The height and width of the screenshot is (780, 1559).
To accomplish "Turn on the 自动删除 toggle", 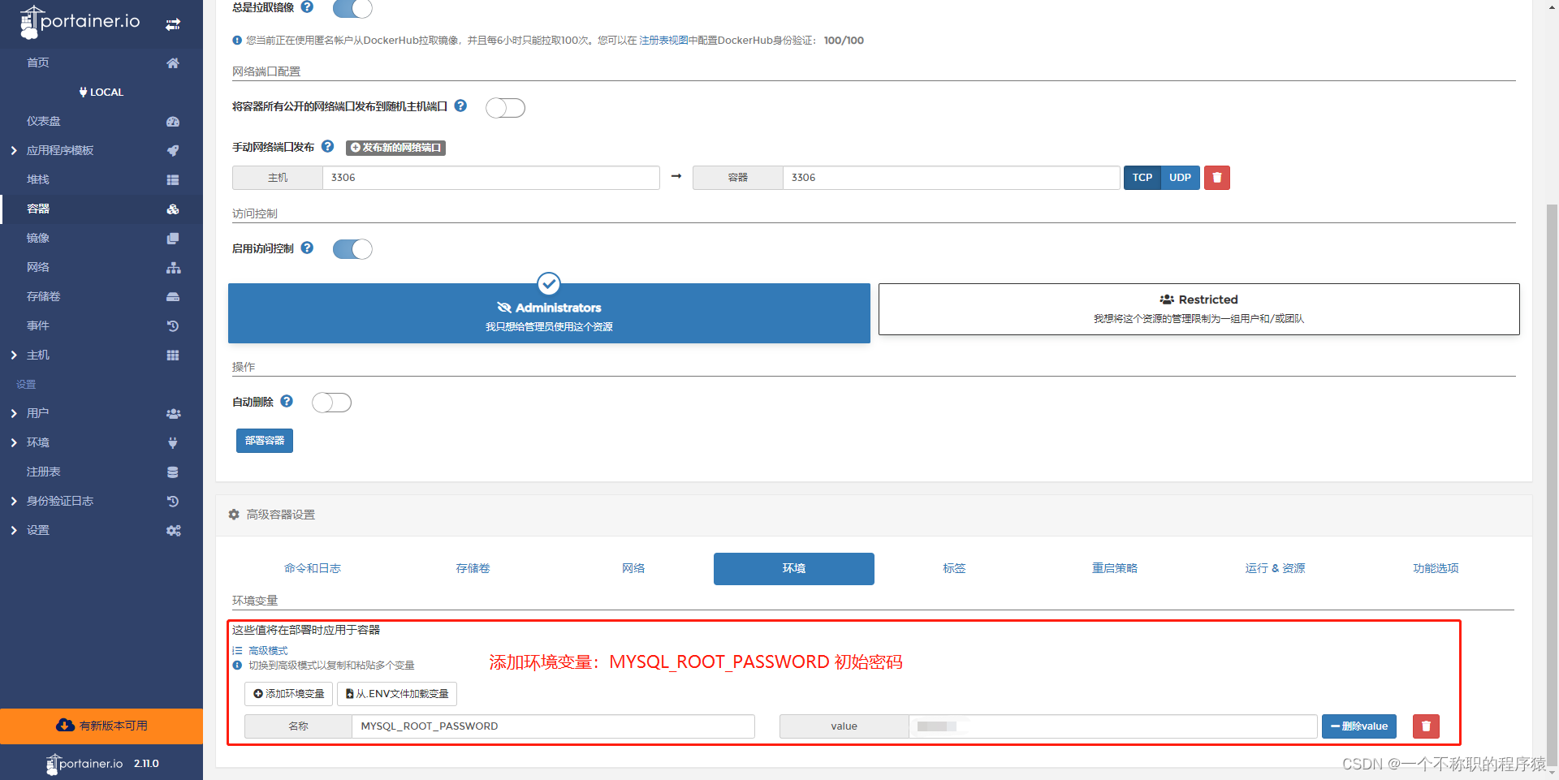I will [331, 402].
